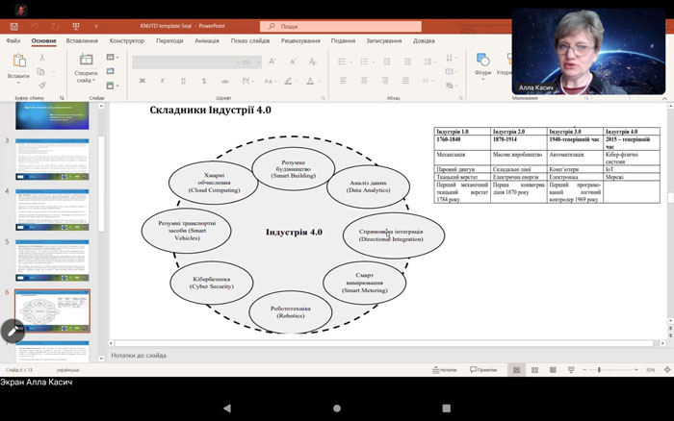Adjust the zoom slider in status bar

[599, 369]
